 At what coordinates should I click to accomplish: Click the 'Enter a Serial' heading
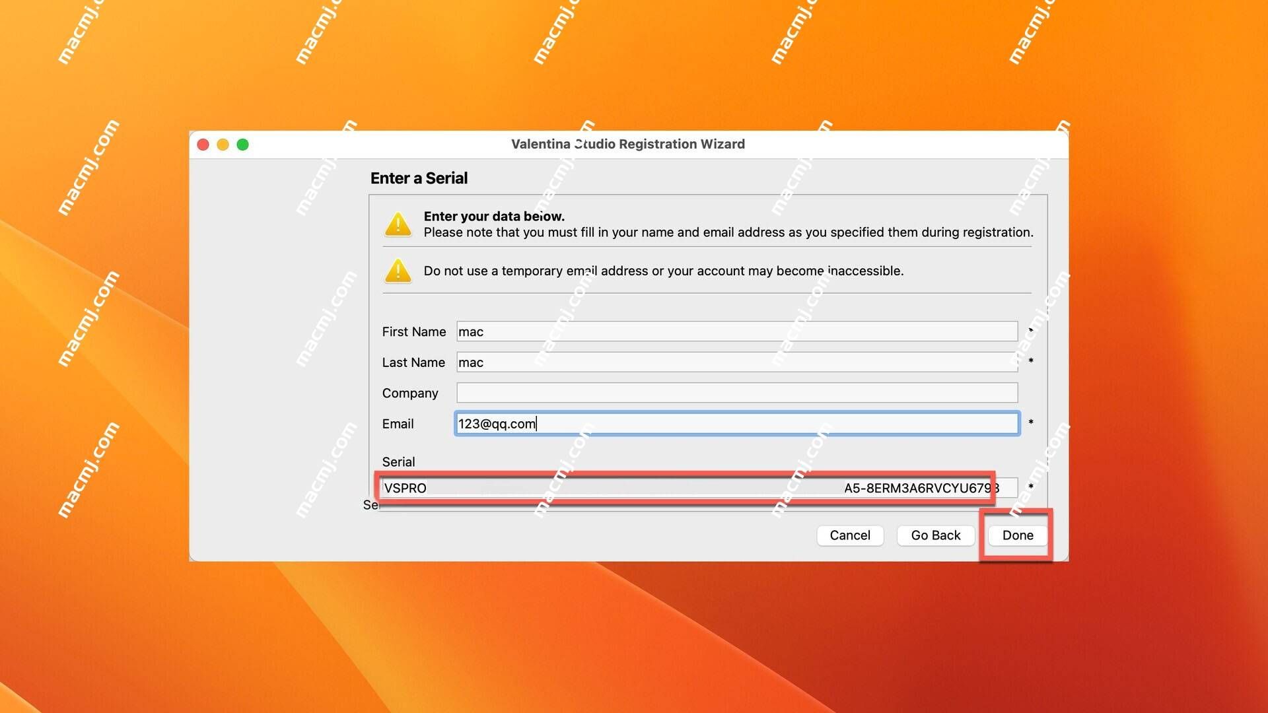click(x=419, y=178)
